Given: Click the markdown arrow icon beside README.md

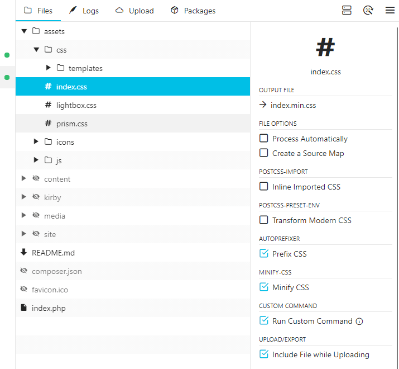Looking at the screenshot, I should (23, 252).
